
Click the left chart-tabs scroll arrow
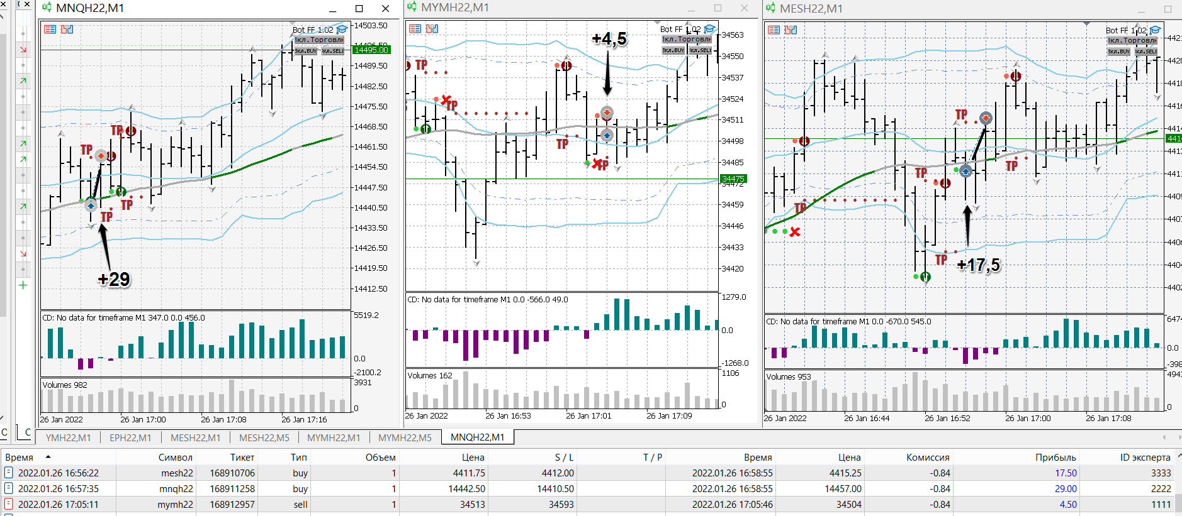pyautogui.click(x=1164, y=437)
